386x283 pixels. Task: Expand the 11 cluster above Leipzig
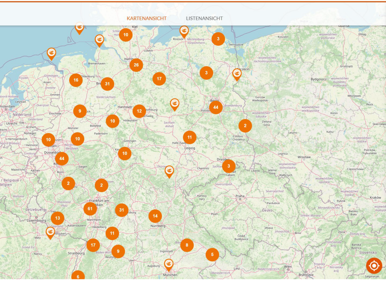pyautogui.click(x=189, y=137)
